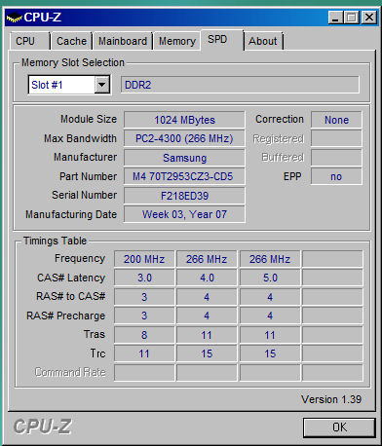Click the Manufacturing Date label

click(x=71, y=214)
